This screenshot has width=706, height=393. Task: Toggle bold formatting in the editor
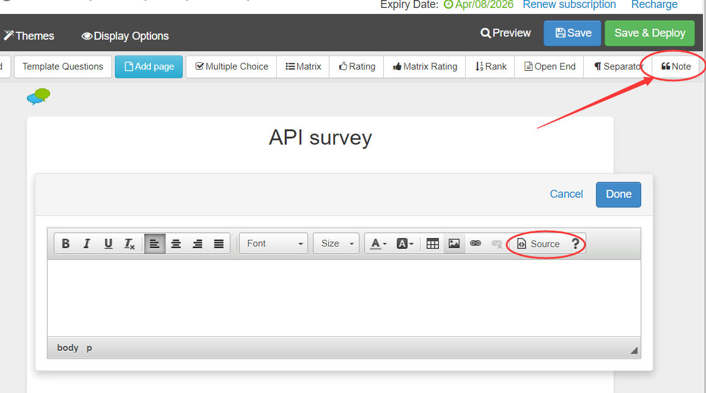(66, 243)
